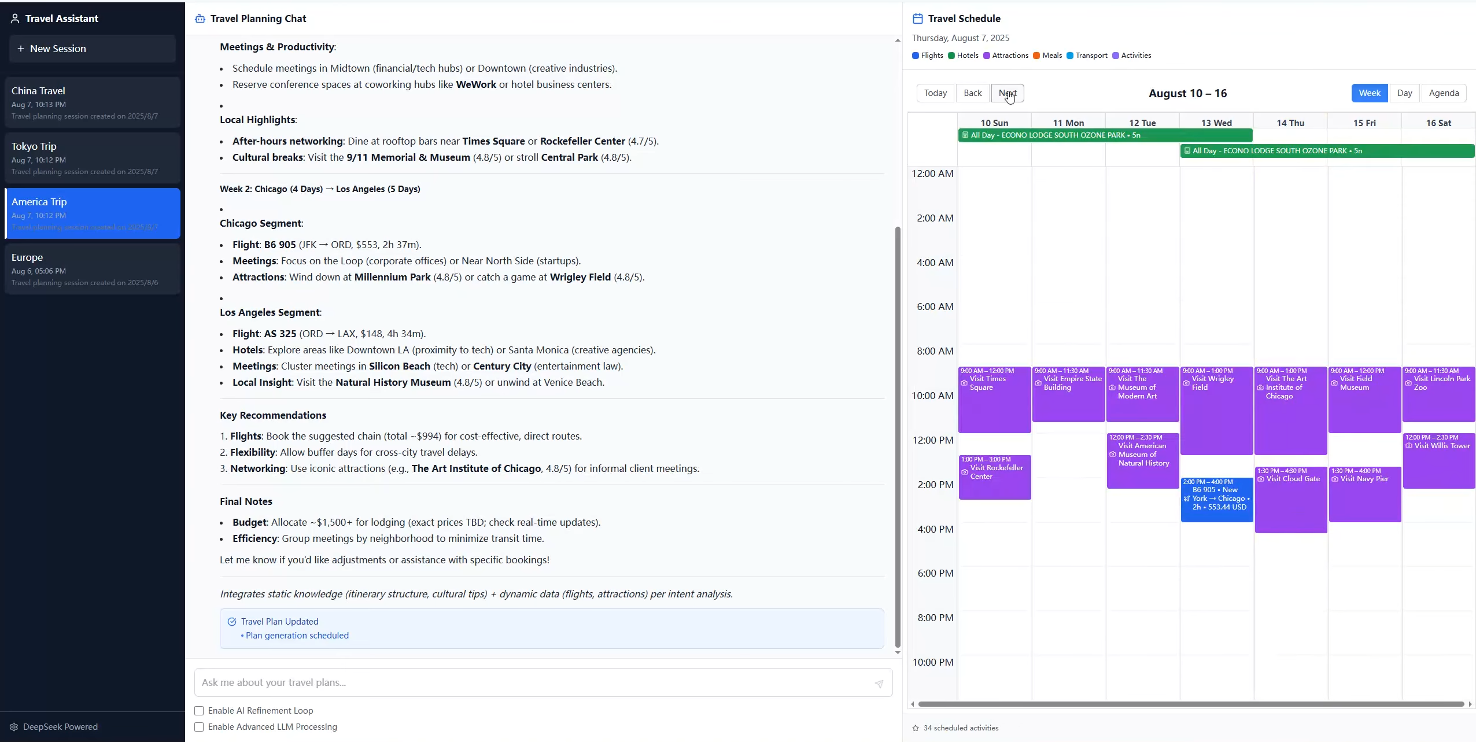Click the Travel Plan Updated check icon
The image size is (1476, 742).
(x=232, y=622)
